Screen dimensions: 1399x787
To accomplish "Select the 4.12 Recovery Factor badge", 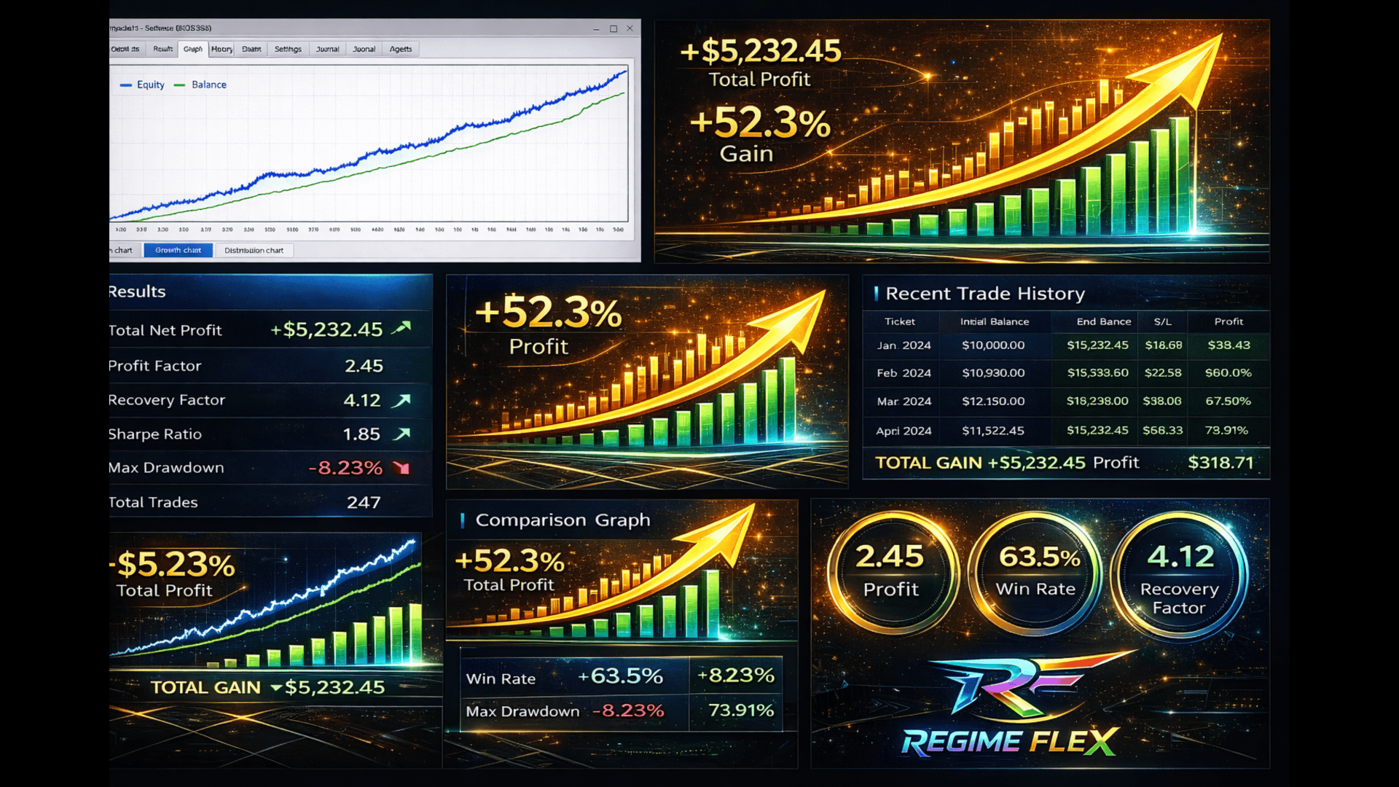I will (x=1179, y=576).
